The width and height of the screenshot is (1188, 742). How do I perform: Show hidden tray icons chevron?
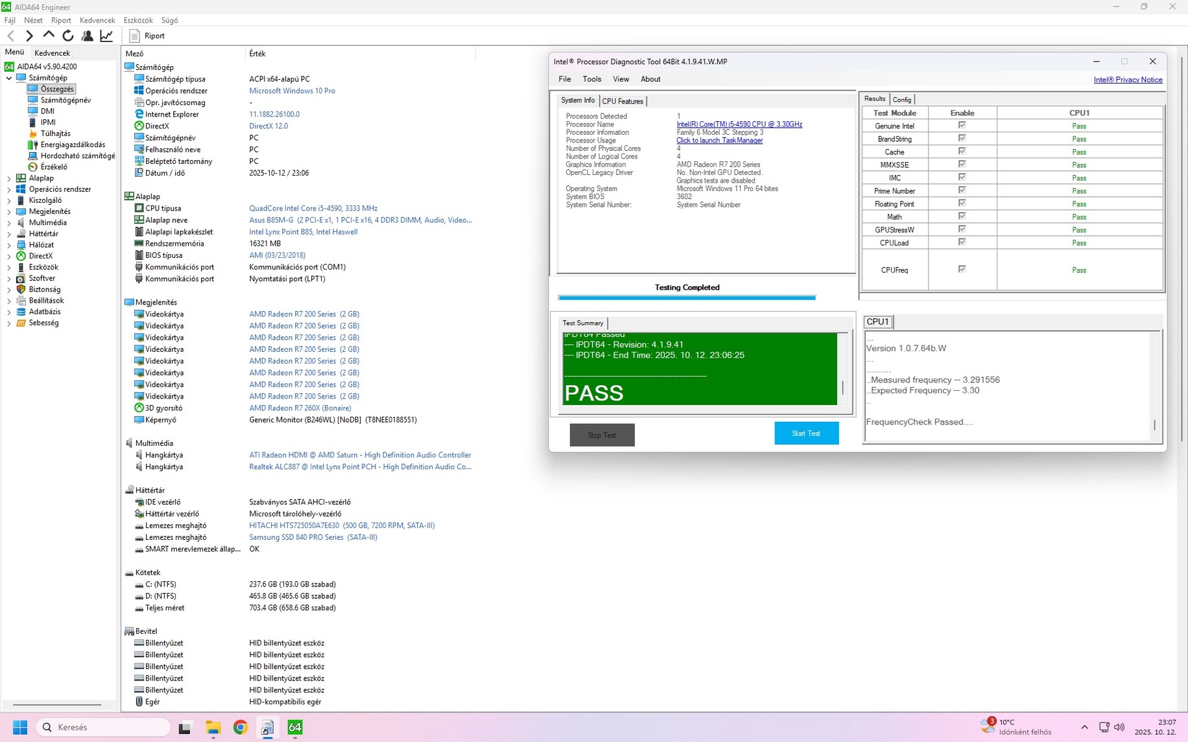tap(1084, 727)
